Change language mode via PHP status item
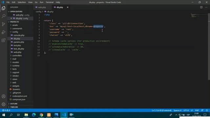Viewport: 210px width, 118px height. [x=197, y=110]
